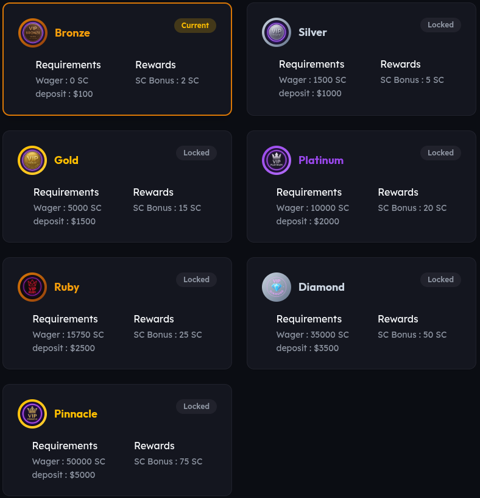Click the Silver VIP badge icon
The height and width of the screenshot is (498, 480).
[277, 32]
